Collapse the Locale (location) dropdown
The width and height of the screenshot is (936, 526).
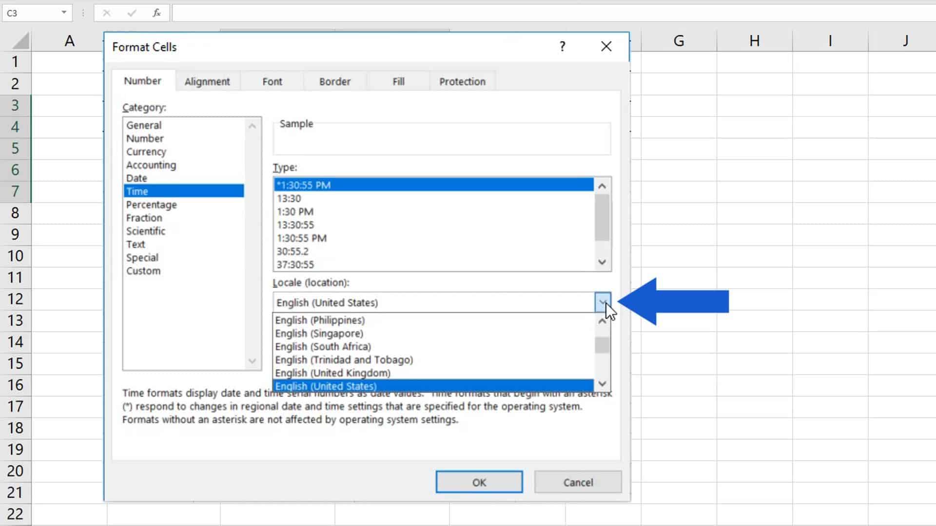coord(604,302)
